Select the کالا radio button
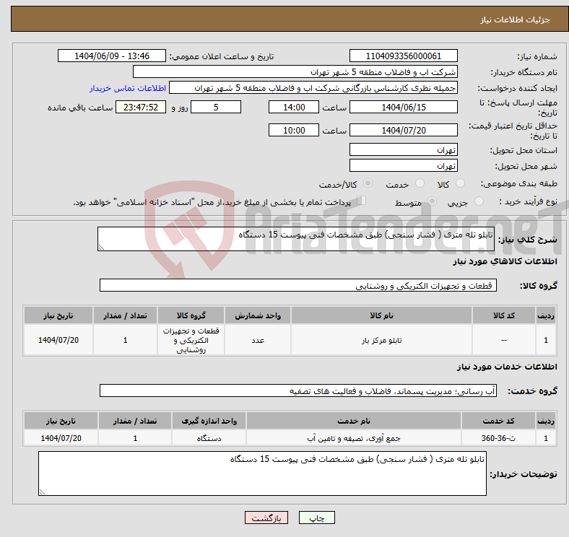This screenshot has height=537, width=569. point(460,183)
